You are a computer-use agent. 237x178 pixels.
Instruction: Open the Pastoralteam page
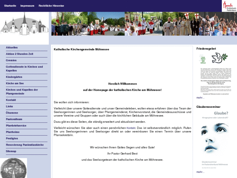coord(14,119)
